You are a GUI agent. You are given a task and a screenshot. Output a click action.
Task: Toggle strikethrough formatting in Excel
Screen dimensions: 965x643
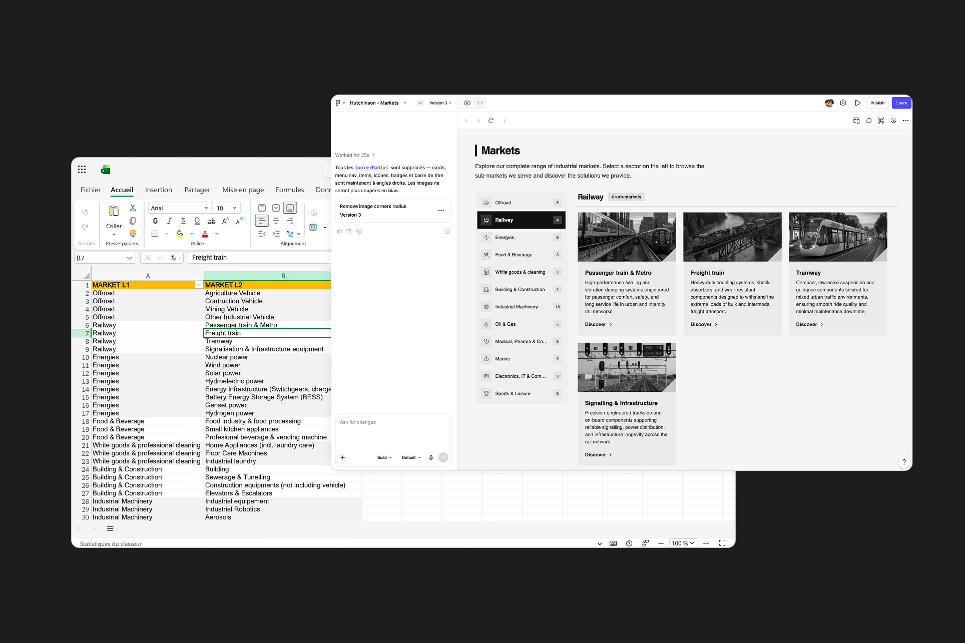pyautogui.click(x=211, y=221)
